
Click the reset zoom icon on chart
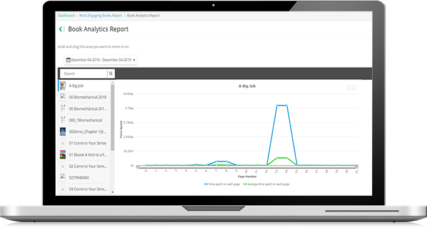[353, 88]
